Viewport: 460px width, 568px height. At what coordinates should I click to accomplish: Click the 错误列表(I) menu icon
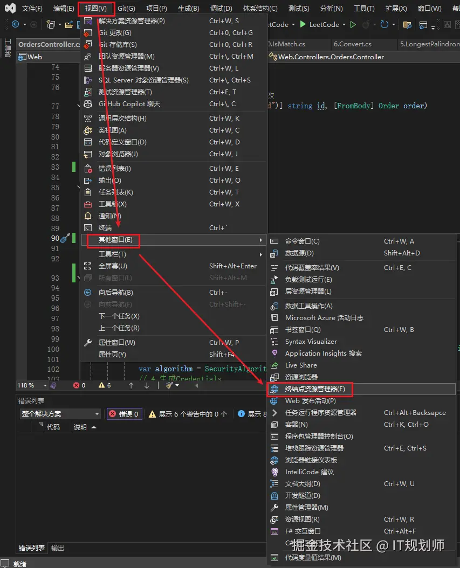tap(88, 169)
